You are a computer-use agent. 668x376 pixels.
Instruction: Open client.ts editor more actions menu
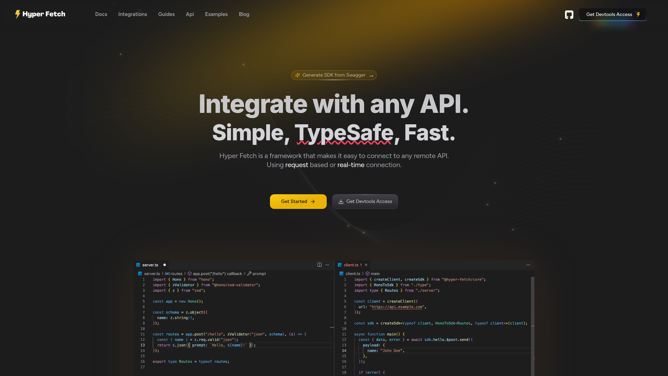(528, 265)
